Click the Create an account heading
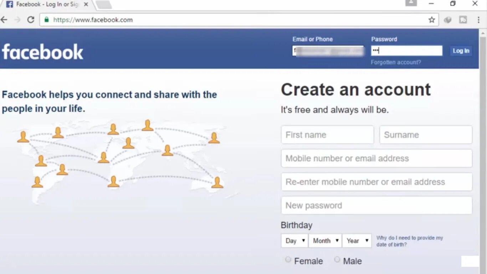Image resolution: width=487 pixels, height=274 pixels. (x=356, y=90)
